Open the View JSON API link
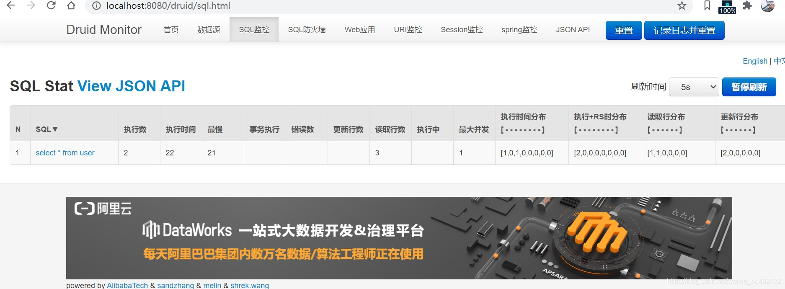The width and height of the screenshot is (785, 289). pyautogui.click(x=132, y=86)
